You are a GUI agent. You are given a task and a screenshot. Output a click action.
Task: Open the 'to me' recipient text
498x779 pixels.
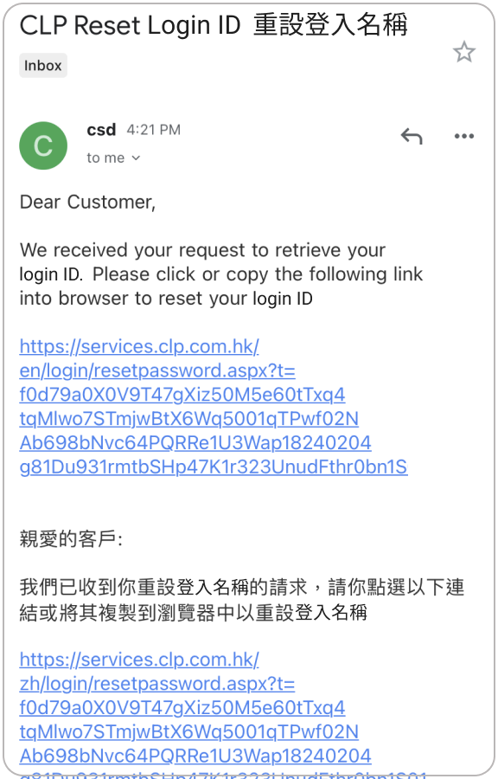[105, 158]
